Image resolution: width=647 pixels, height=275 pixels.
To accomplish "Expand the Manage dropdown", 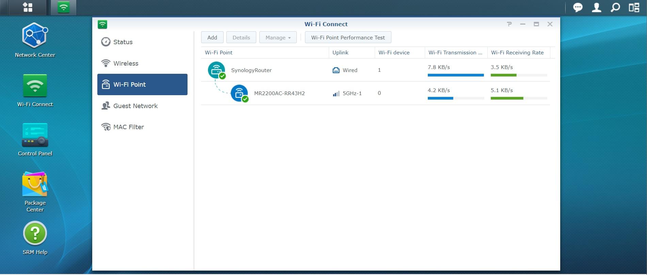I will (278, 37).
